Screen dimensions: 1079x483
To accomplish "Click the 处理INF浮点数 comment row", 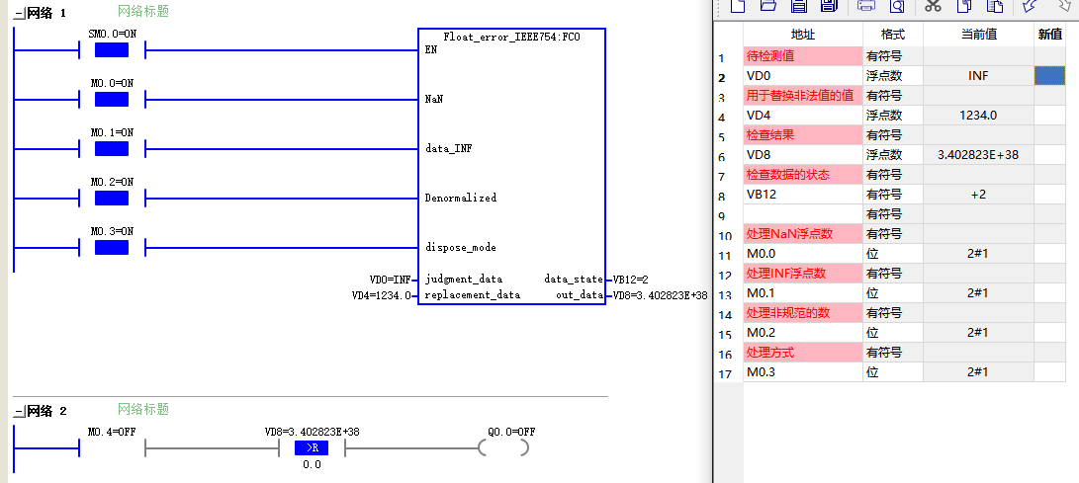I will click(803, 274).
